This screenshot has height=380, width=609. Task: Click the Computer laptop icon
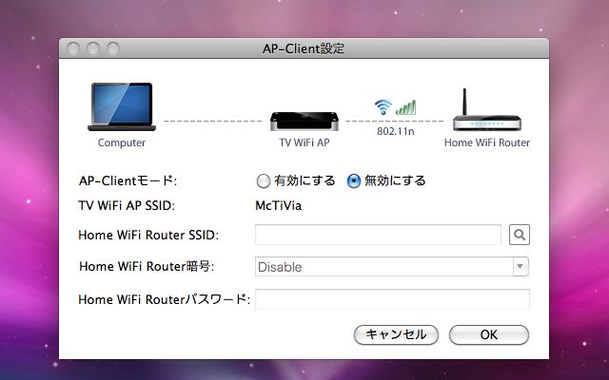[122, 106]
